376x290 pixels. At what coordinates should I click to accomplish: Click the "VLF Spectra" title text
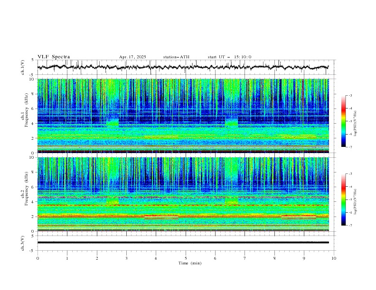(x=54, y=57)
